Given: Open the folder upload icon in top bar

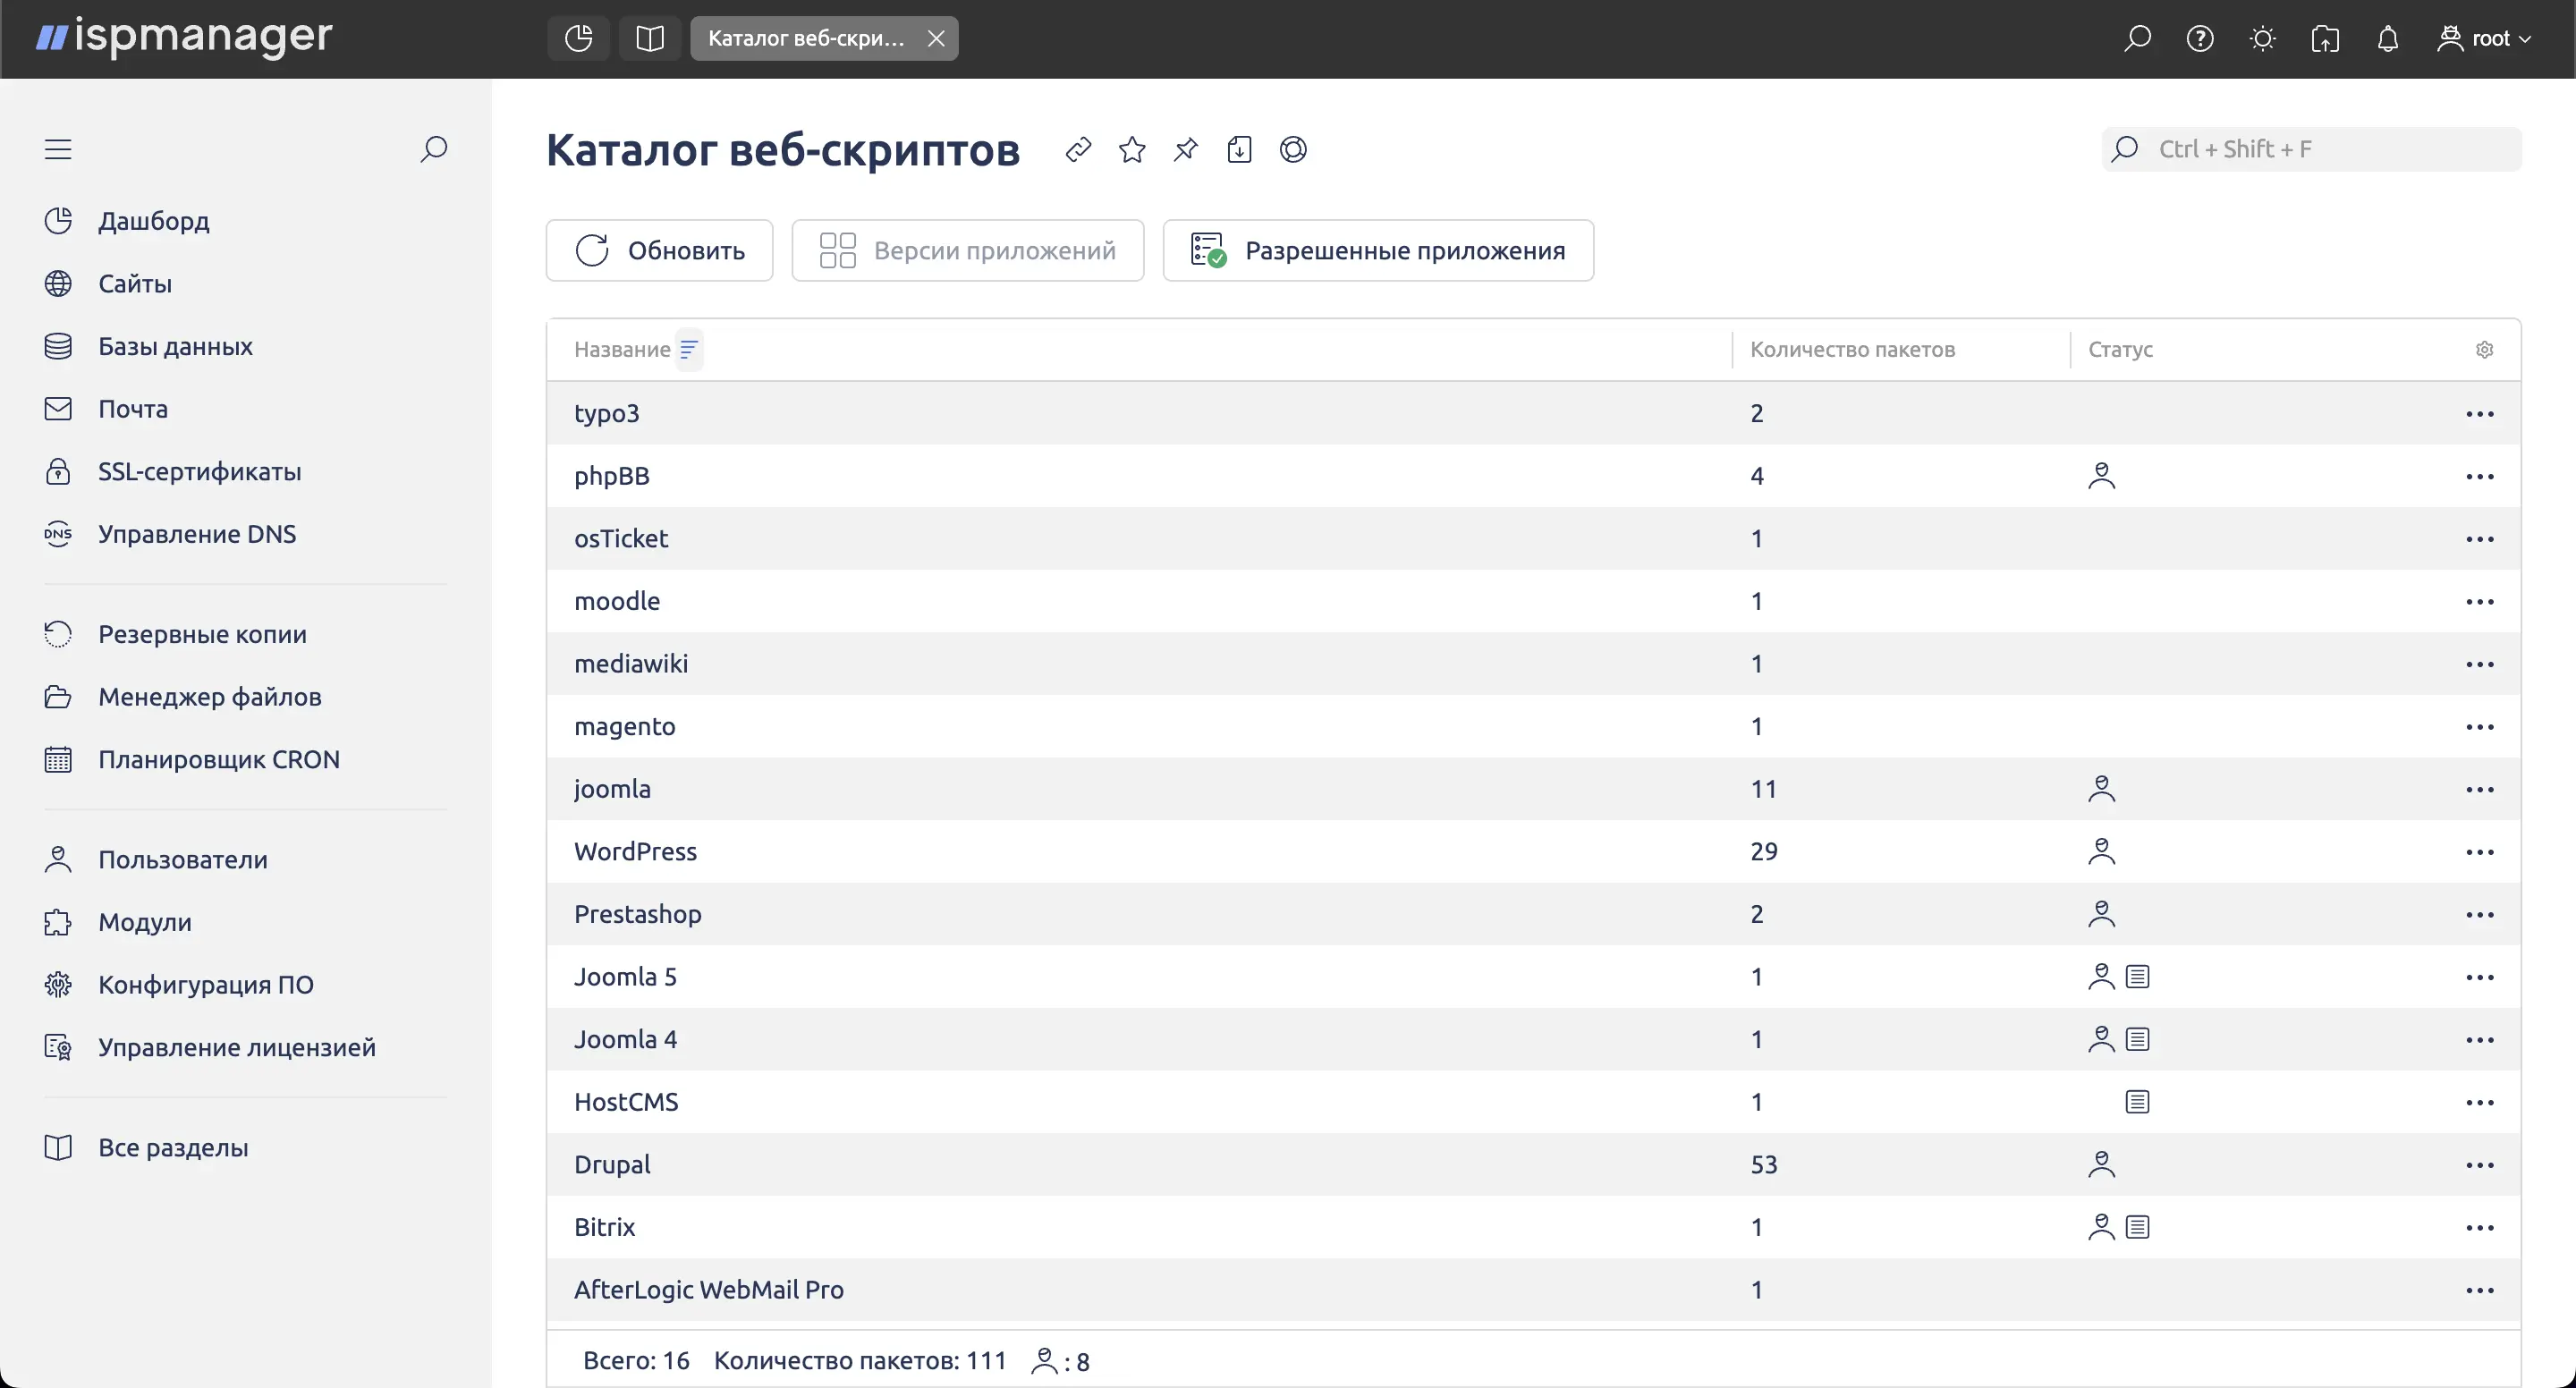Looking at the screenshot, I should (2325, 38).
